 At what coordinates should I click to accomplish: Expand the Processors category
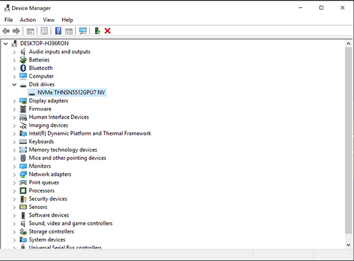pos(14,191)
